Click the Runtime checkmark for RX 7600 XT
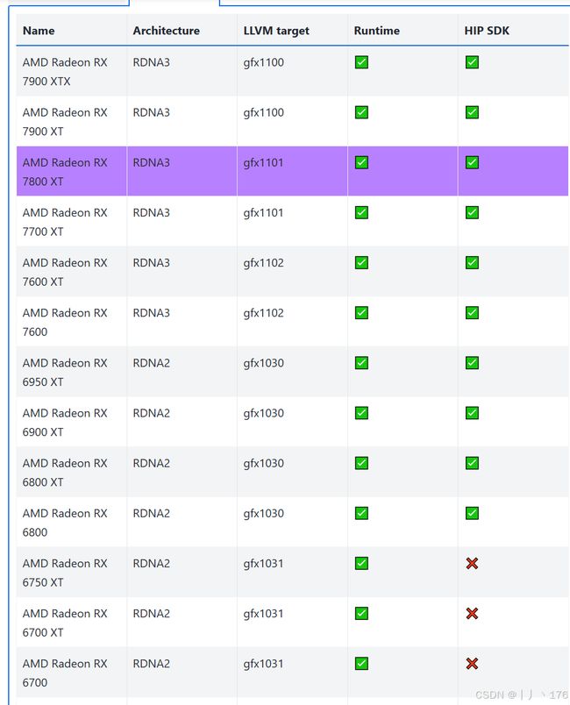 [x=361, y=262]
